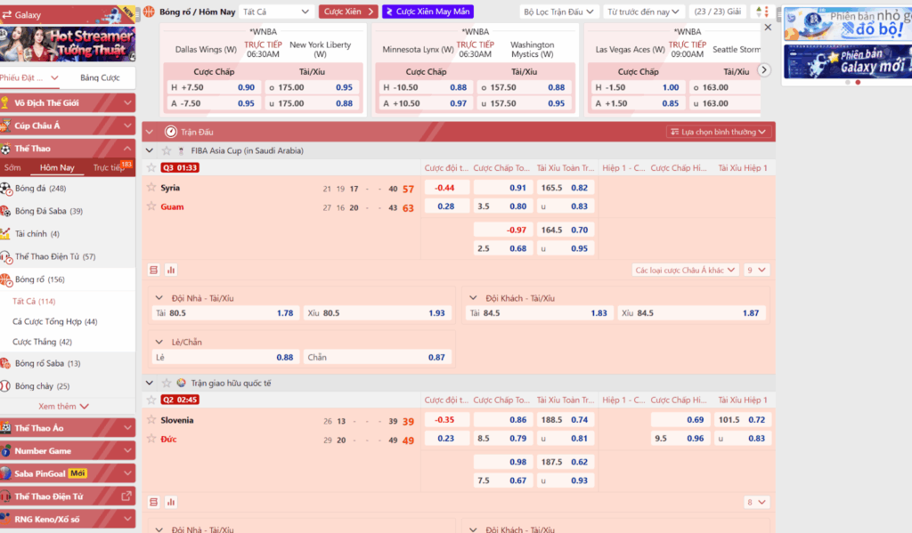Open the Phiếu Đặt tab
Viewport: 912px width, 533px height.
point(29,78)
